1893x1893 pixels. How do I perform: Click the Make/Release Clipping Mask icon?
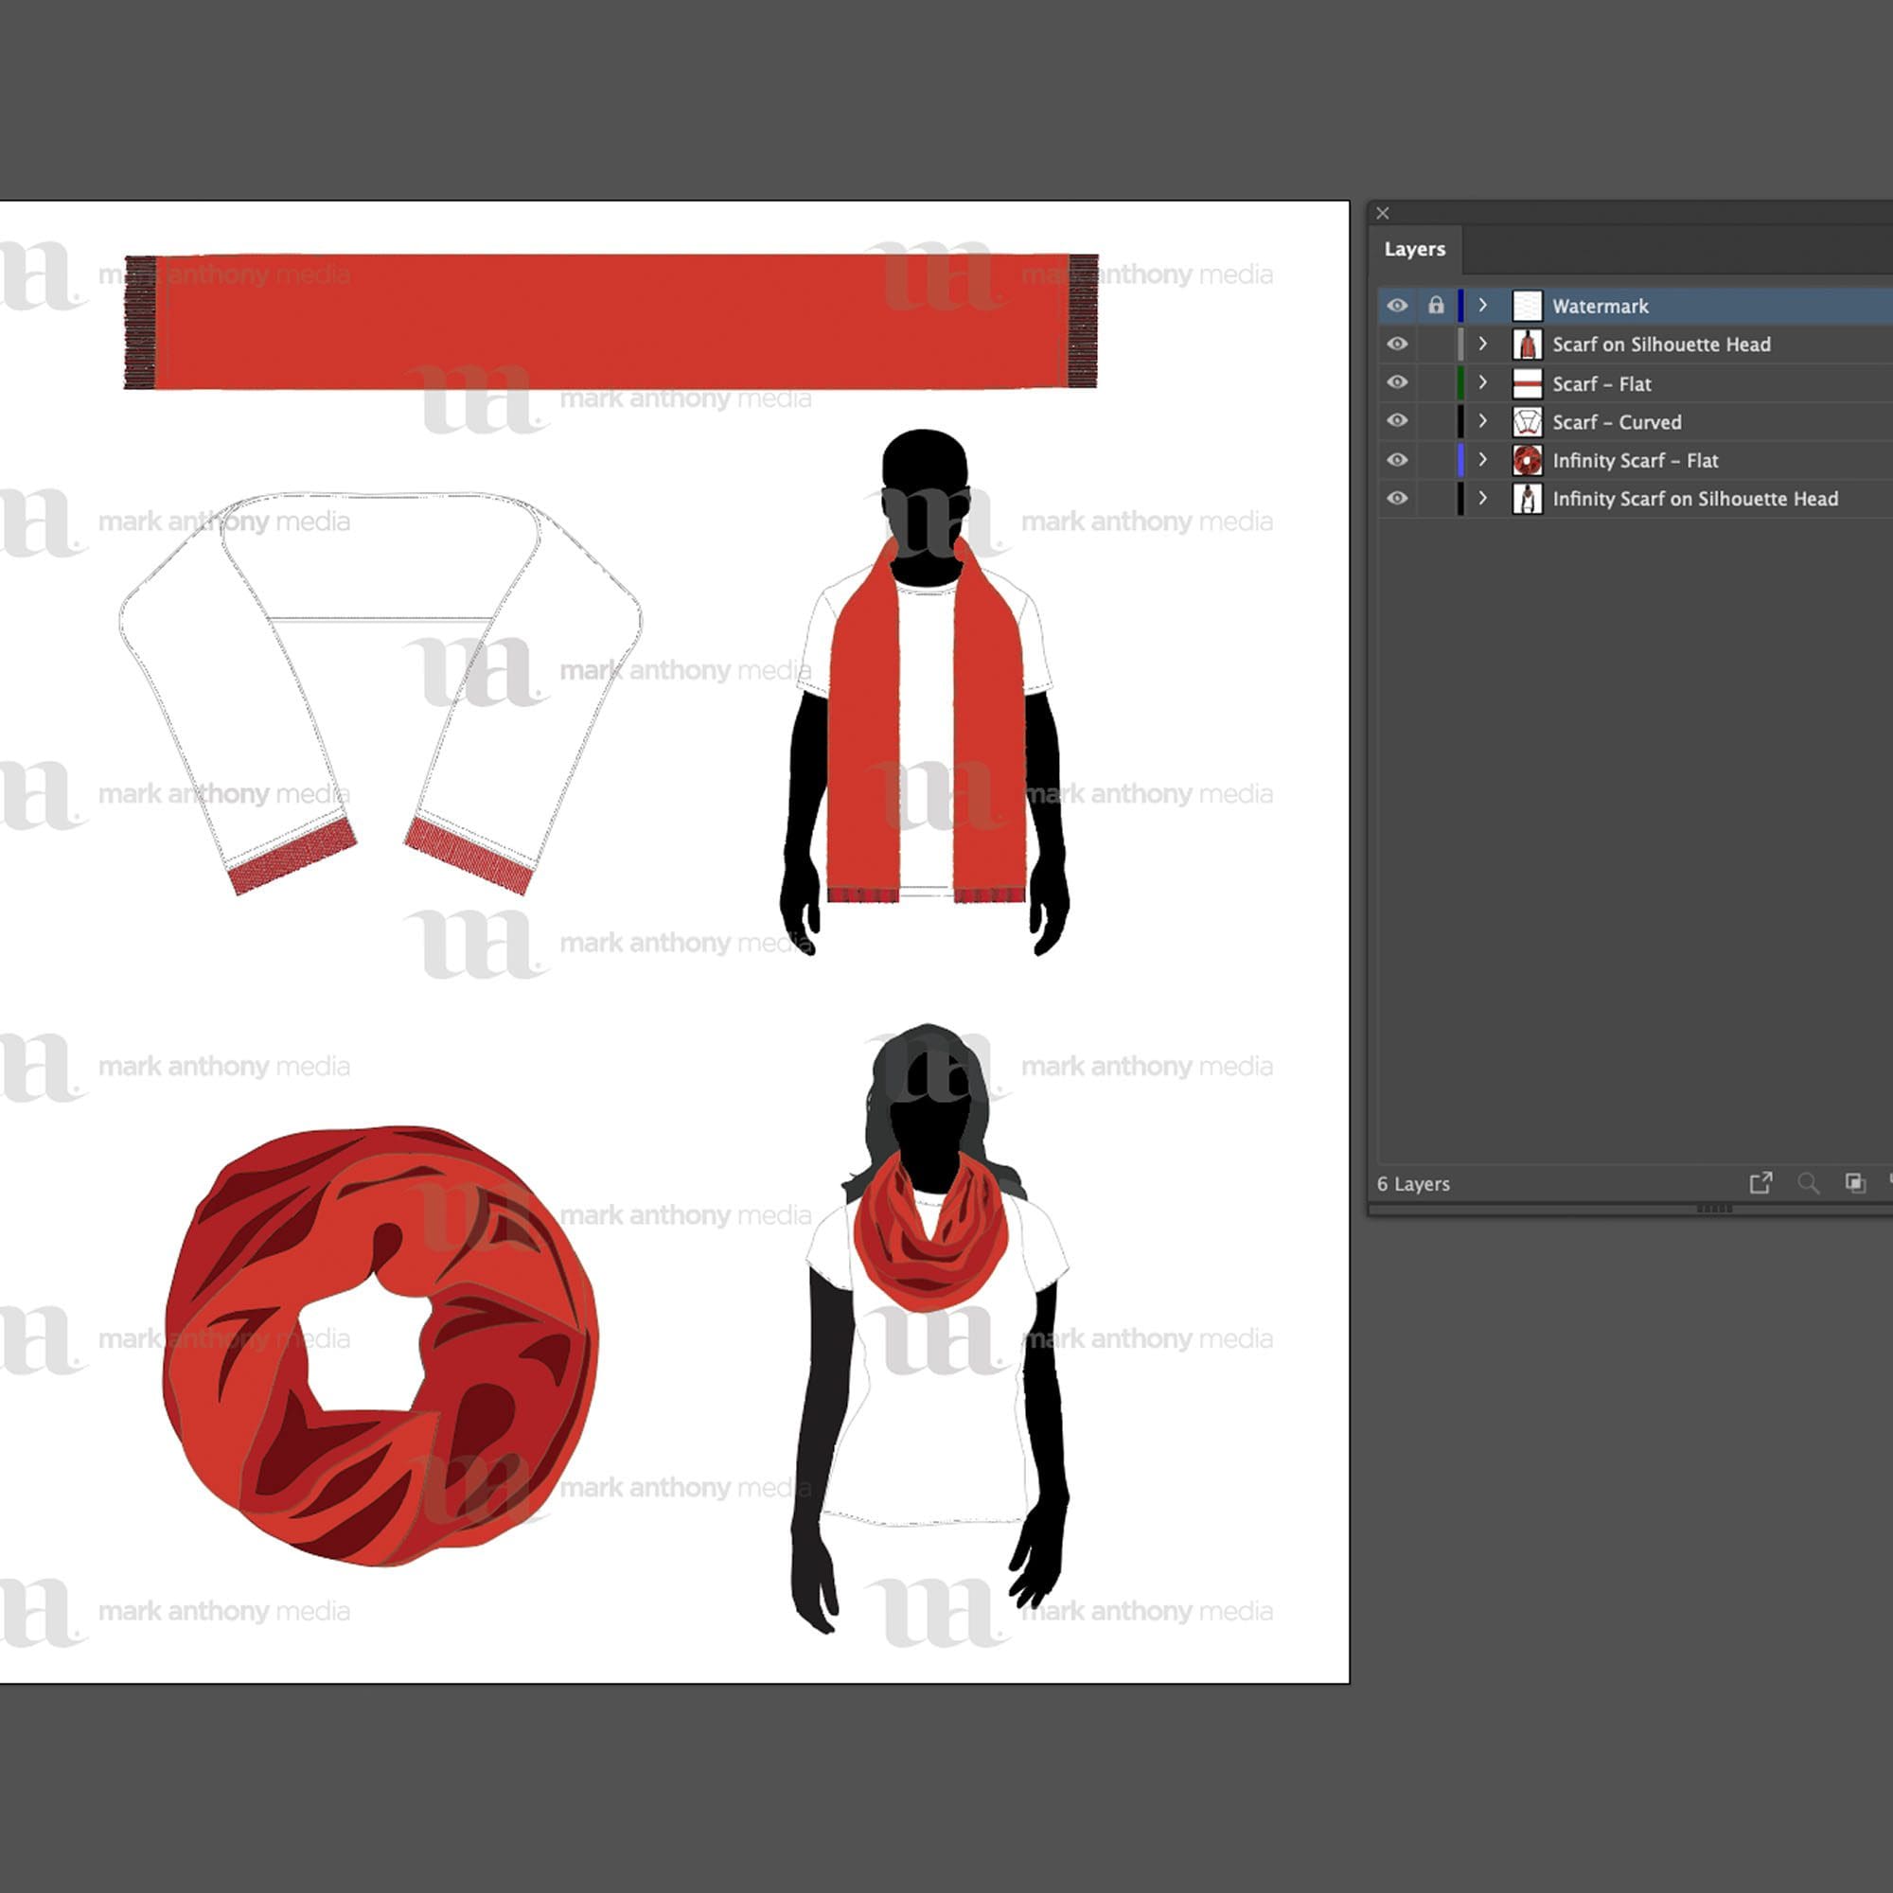click(x=1855, y=1184)
